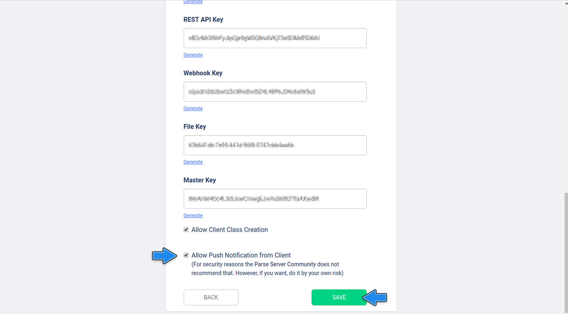Go back using the BACK button
The width and height of the screenshot is (568, 314).
211,297
